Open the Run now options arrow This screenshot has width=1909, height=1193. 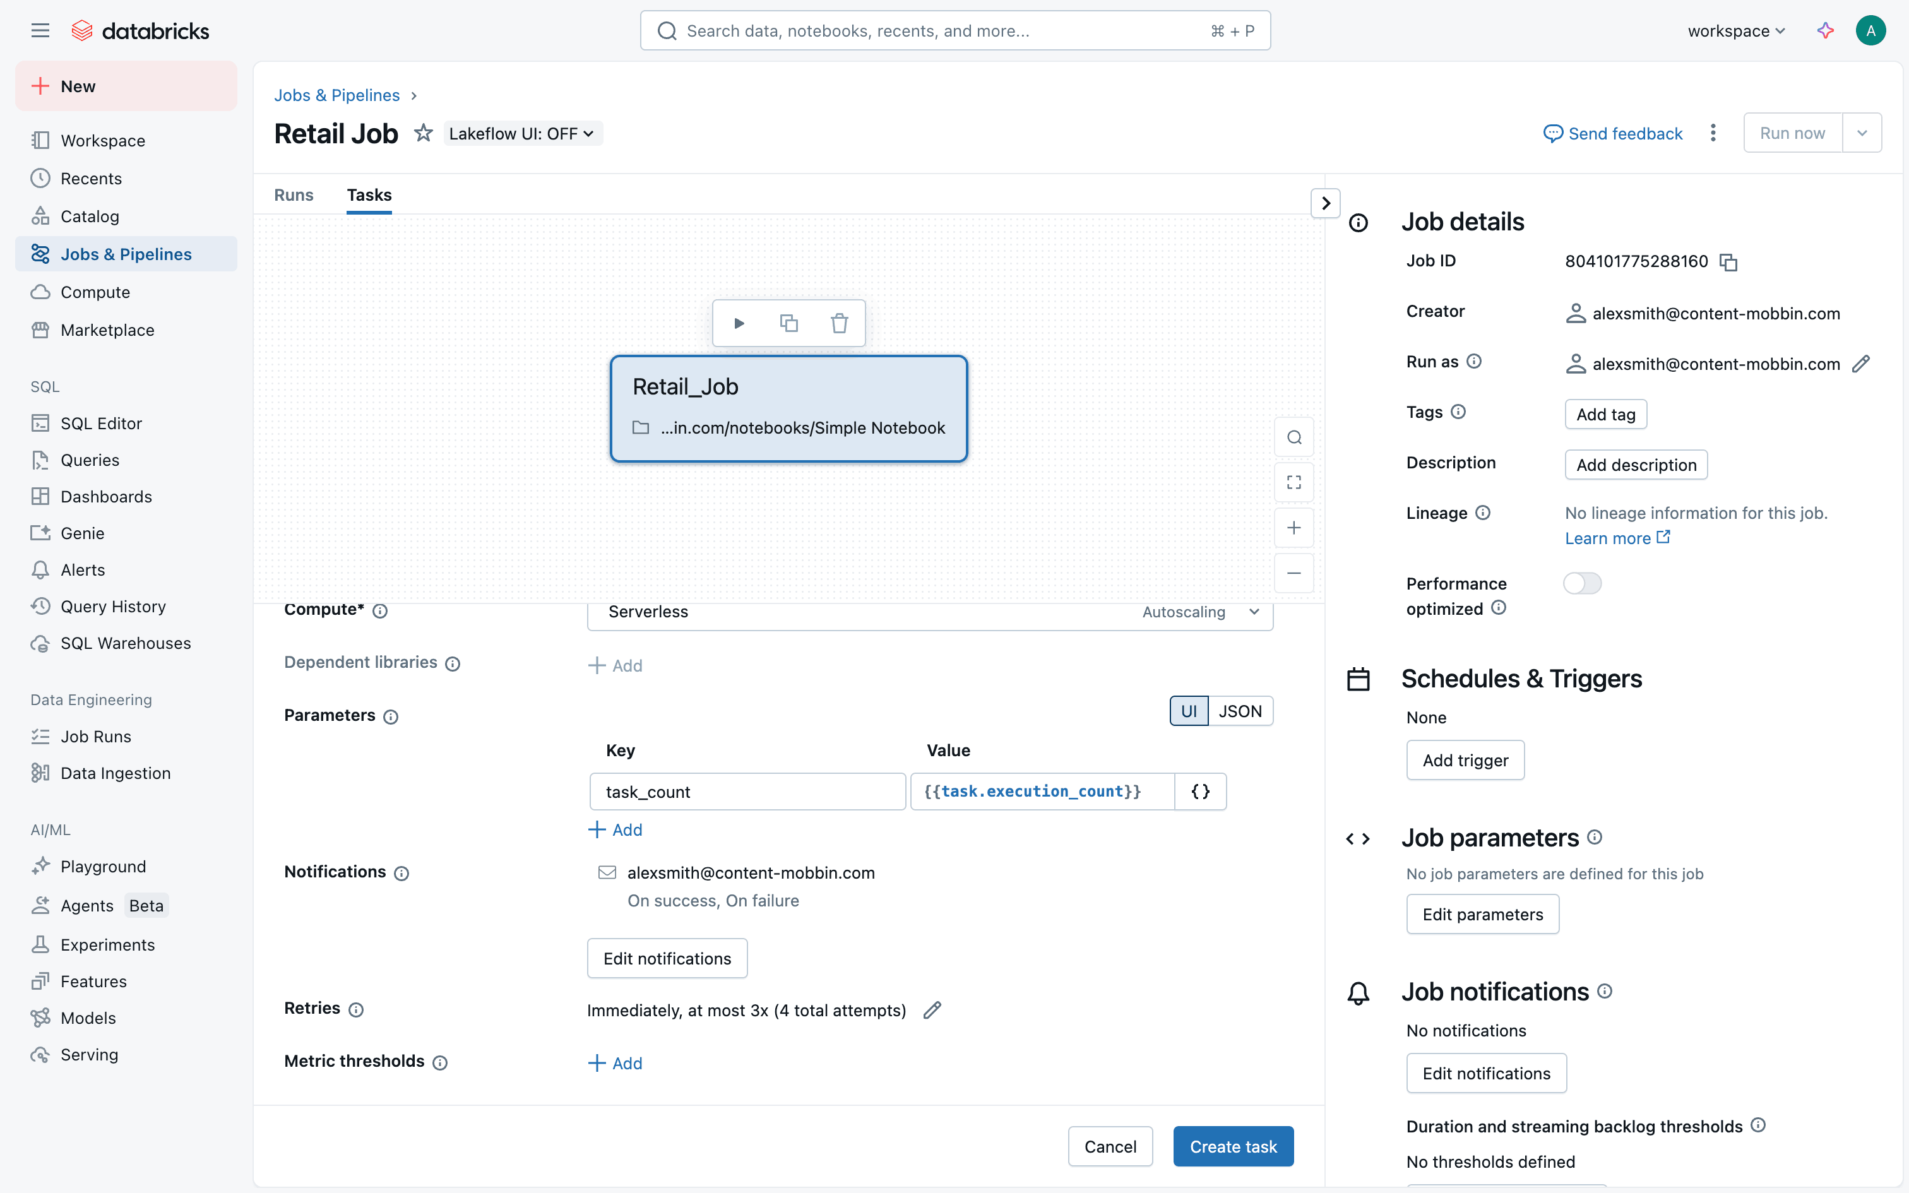[x=1862, y=133]
